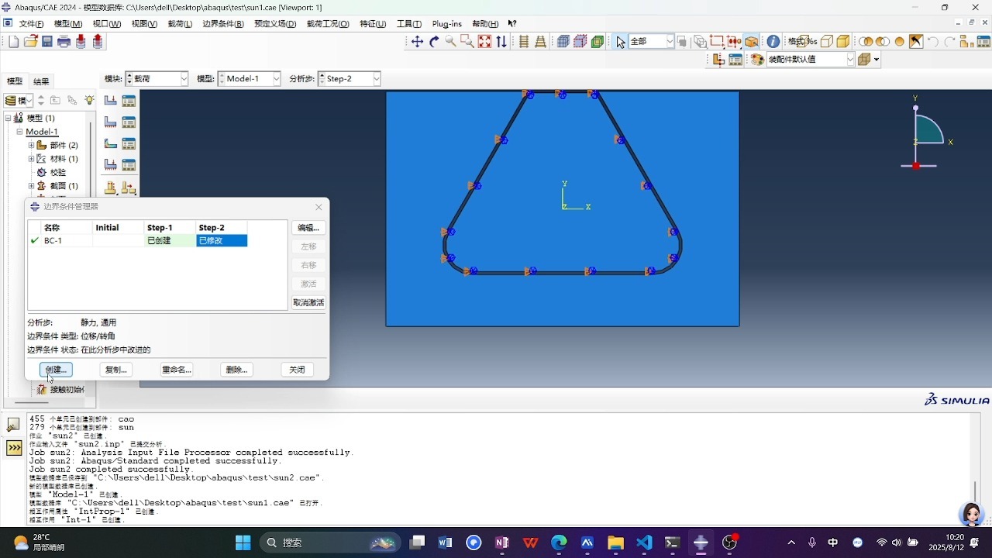
Task: Open the 文件(F) menu
Action: click(x=31, y=24)
